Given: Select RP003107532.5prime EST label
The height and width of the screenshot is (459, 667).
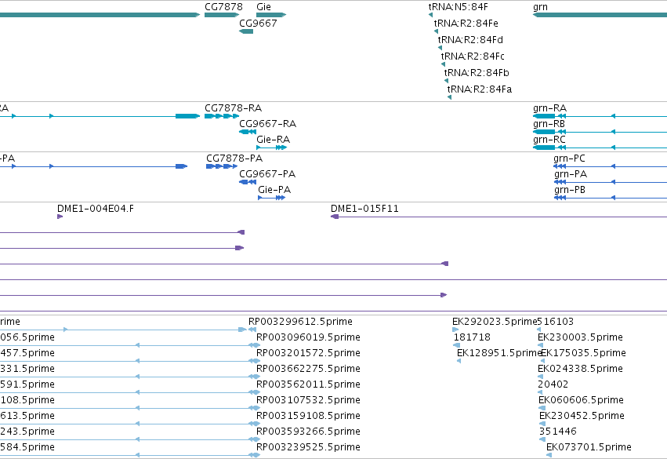Looking at the screenshot, I should [308, 400].
